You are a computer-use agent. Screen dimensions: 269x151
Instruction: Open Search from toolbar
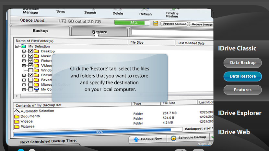click(x=90, y=12)
